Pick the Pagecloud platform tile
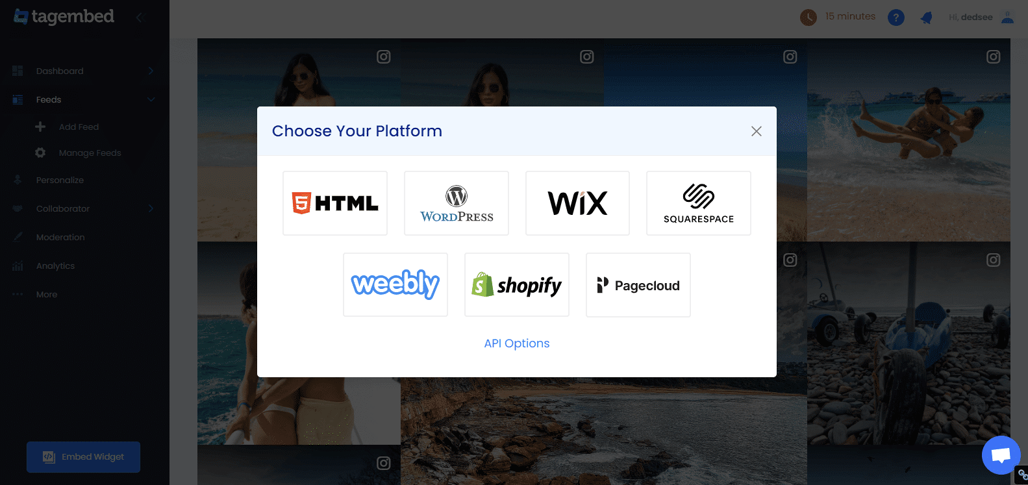This screenshot has height=485, width=1028. 638,285
